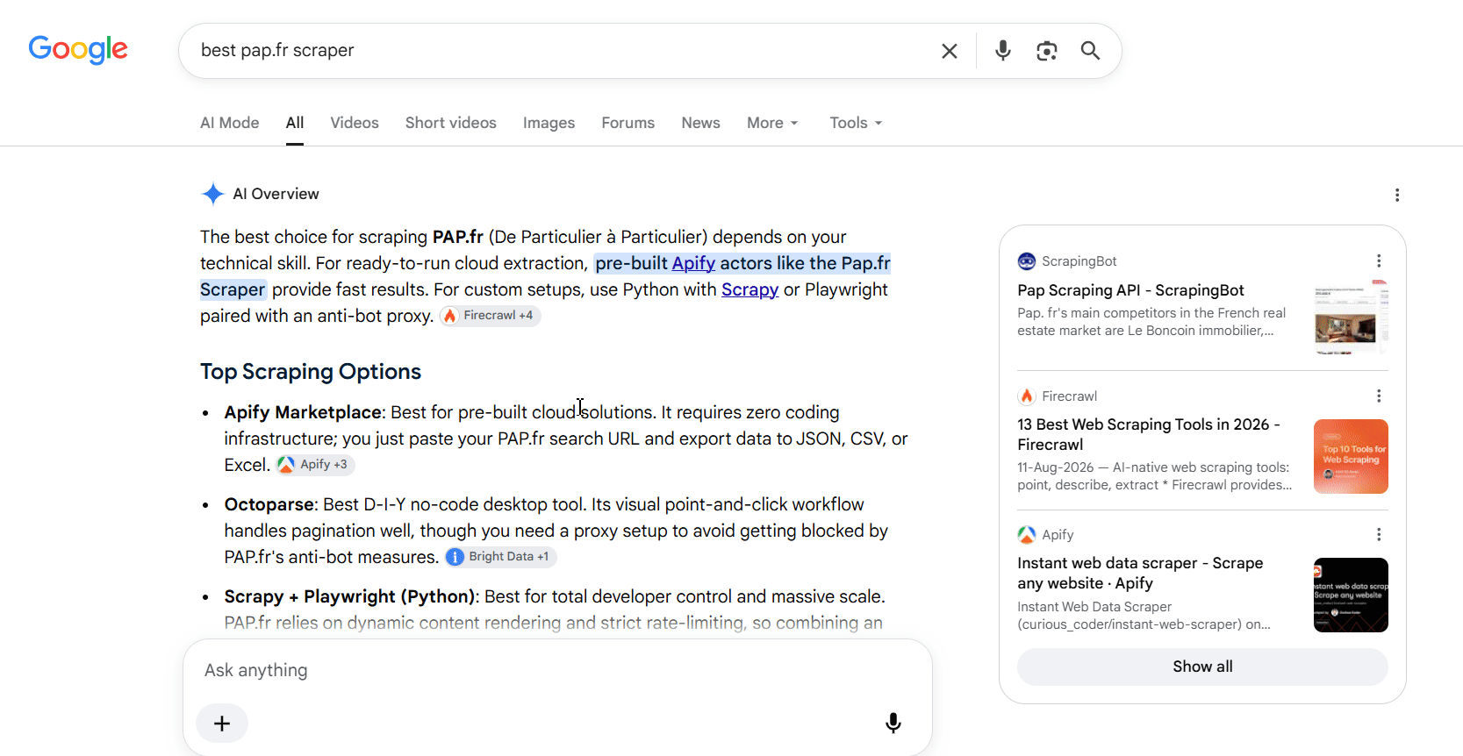Open Apify card three-dot menu

pyautogui.click(x=1379, y=535)
